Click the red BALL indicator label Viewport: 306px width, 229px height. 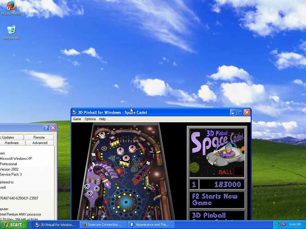point(226,172)
